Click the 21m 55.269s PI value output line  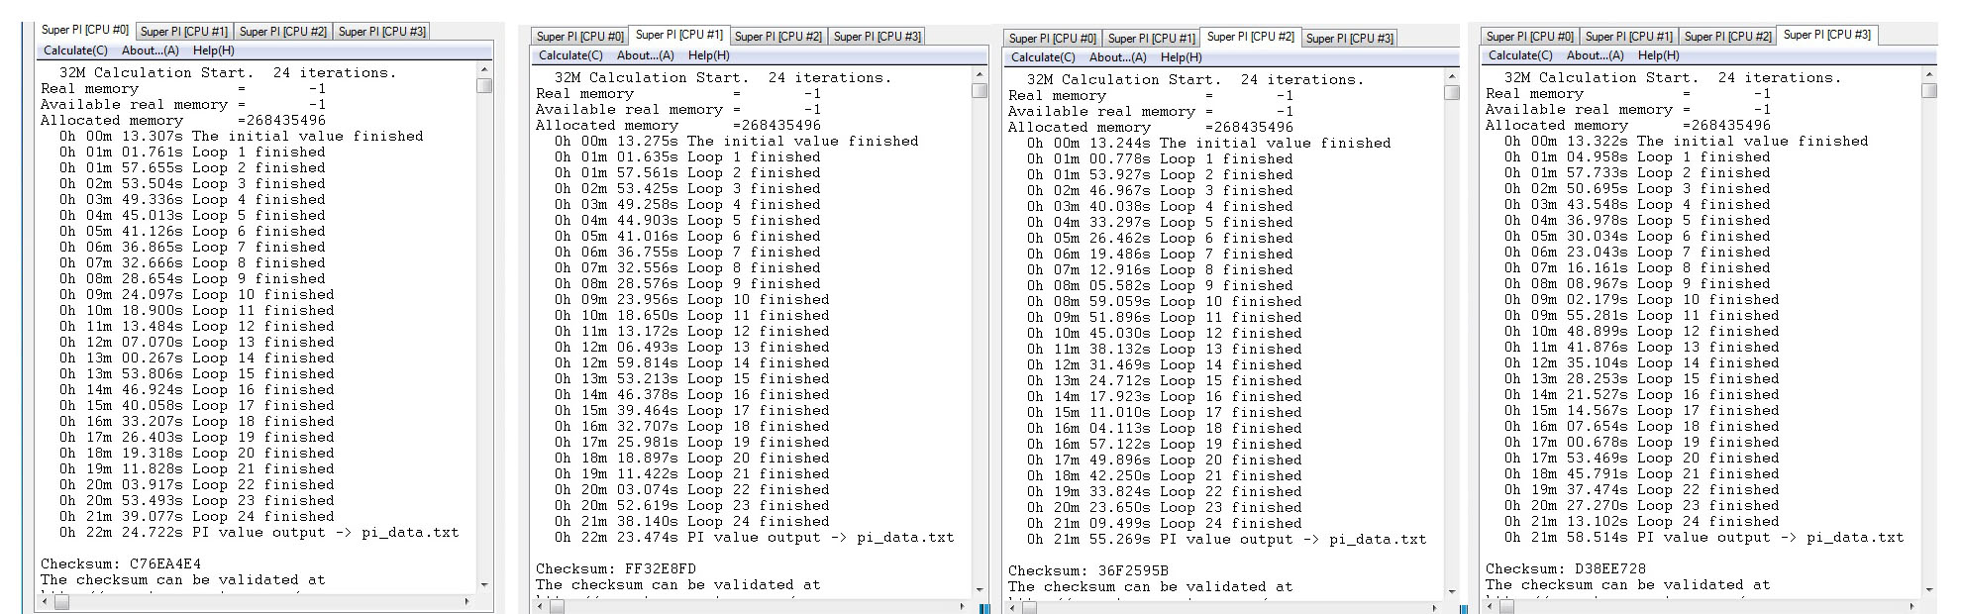1227,540
